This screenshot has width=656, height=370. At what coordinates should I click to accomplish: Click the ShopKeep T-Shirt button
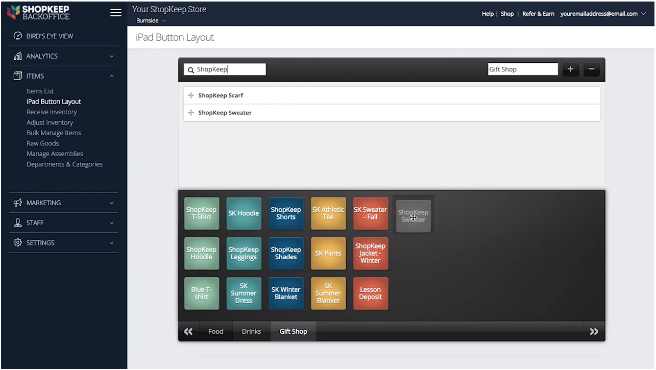(202, 213)
